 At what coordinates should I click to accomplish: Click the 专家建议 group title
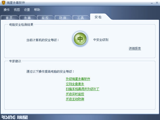pos(15,61)
